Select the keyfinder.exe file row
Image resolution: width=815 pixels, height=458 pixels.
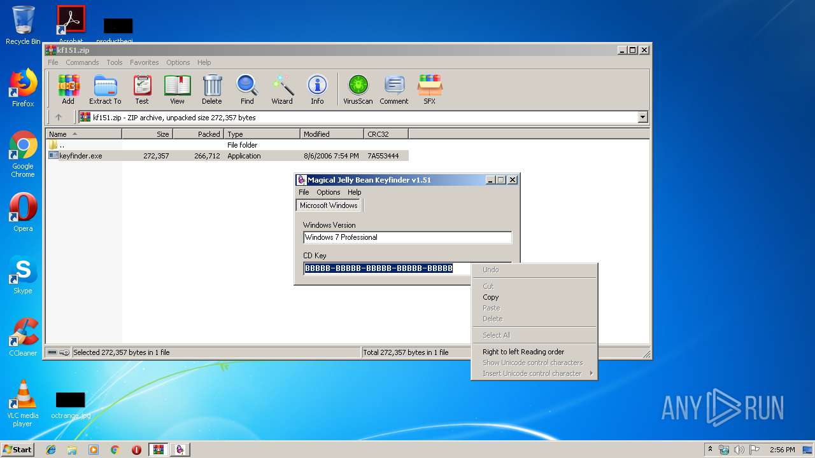[x=227, y=155]
